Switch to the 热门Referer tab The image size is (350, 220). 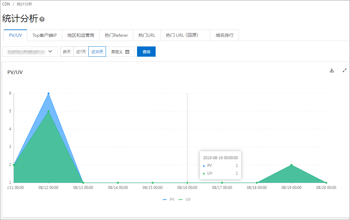(x=116, y=35)
